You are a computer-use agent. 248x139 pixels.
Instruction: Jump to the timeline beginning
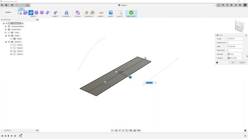click(x=2, y=136)
